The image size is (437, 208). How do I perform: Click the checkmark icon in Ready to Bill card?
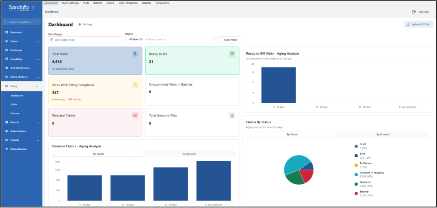pyautogui.click(x=232, y=54)
